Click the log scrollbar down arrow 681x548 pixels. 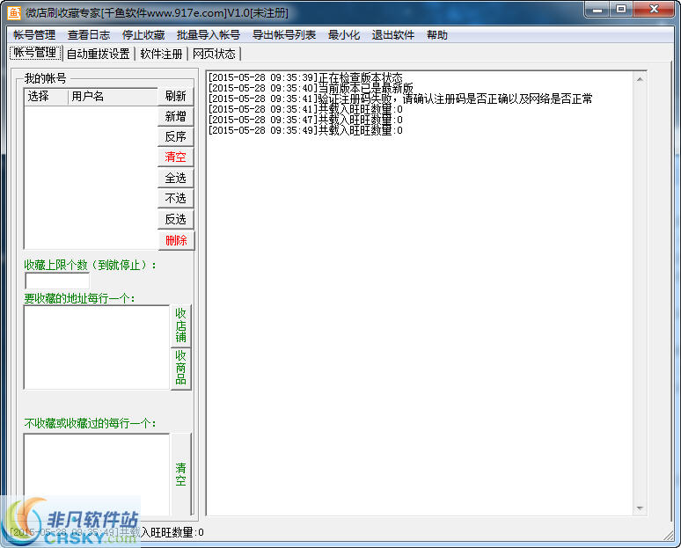(640, 508)
